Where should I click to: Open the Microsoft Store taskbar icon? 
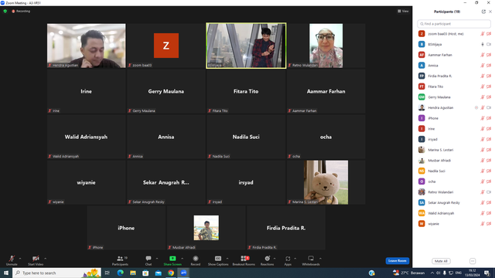[x=145, y=273]
